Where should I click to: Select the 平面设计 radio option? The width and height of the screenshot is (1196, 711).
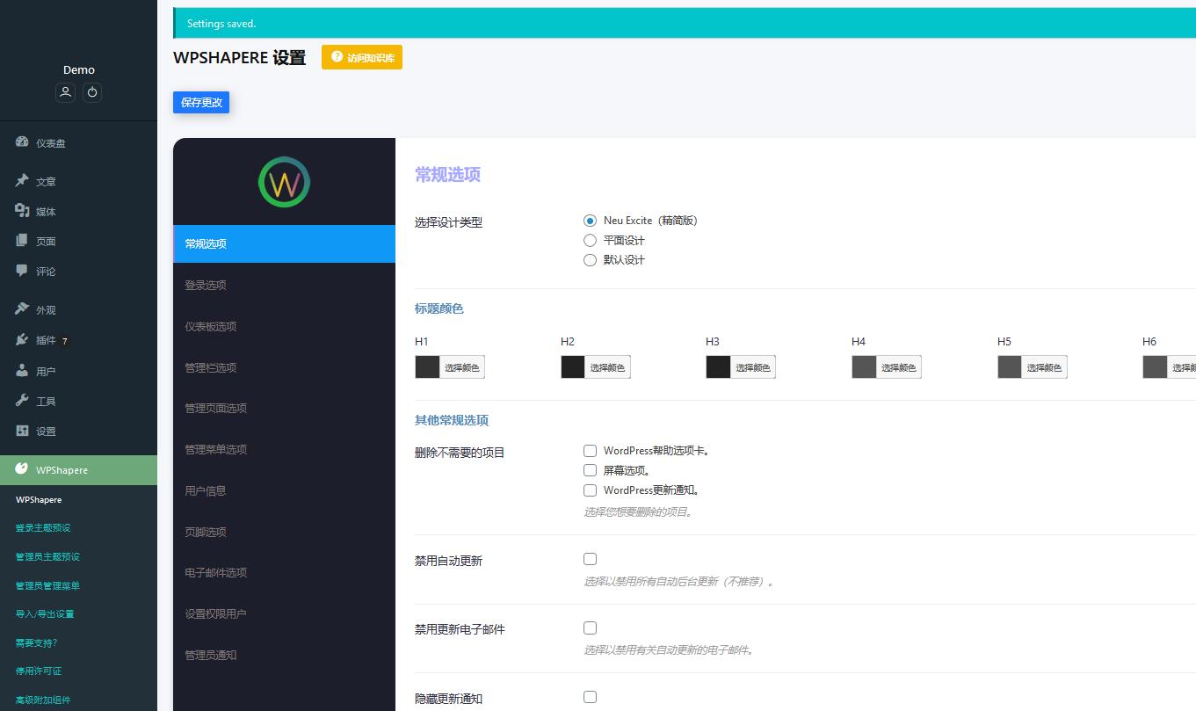point(590,240)
